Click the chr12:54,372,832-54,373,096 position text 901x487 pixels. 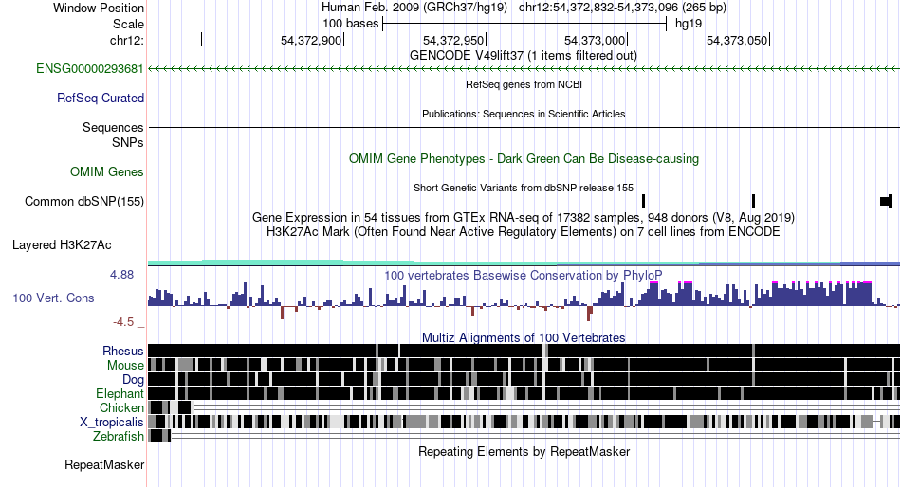tap(622, 8)
